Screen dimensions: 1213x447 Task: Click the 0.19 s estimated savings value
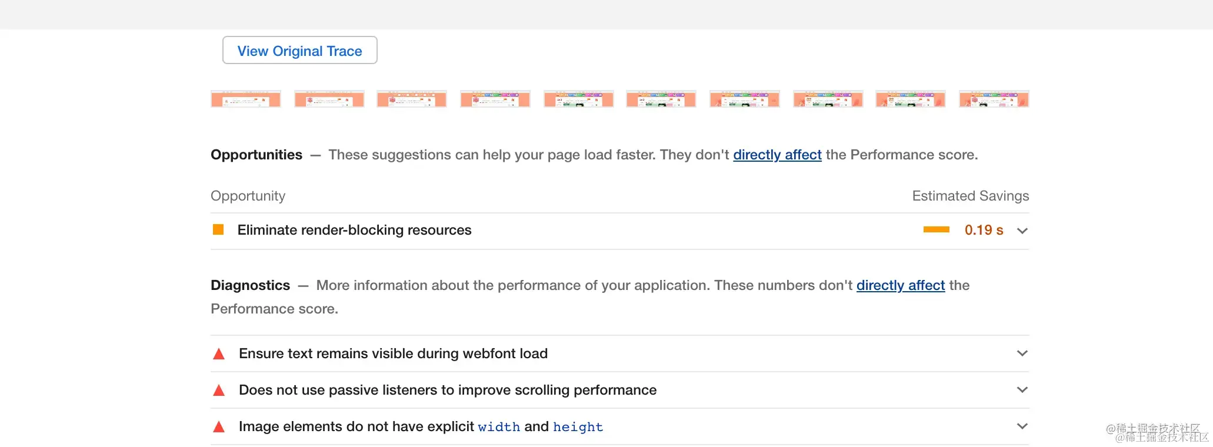click(x=984, y=230)
